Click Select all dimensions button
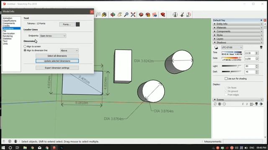The width and height of the screenshot is (268, 150). [x=57, y=56]
